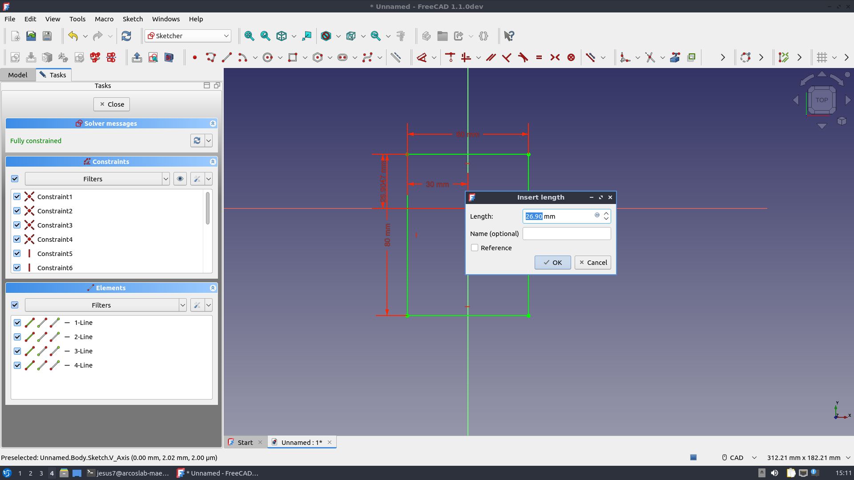Click the Save document icon
This screenshot has width=854, height=480.
47,36
